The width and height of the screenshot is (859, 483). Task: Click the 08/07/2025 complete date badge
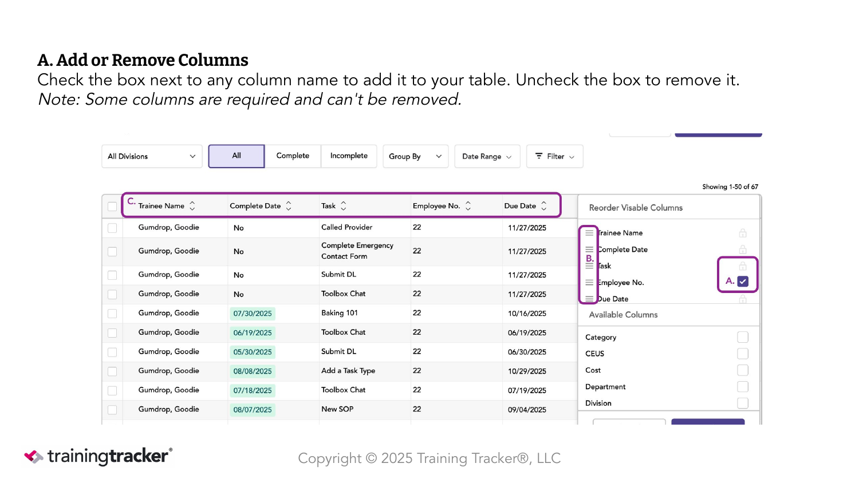(x=253, y=410)
